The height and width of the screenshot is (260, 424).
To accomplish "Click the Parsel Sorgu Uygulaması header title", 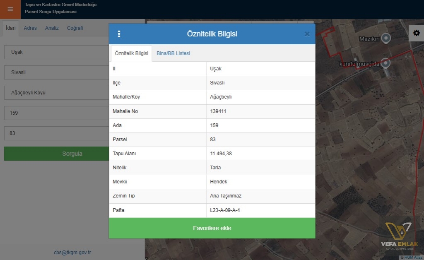I will tap(51, 12).
